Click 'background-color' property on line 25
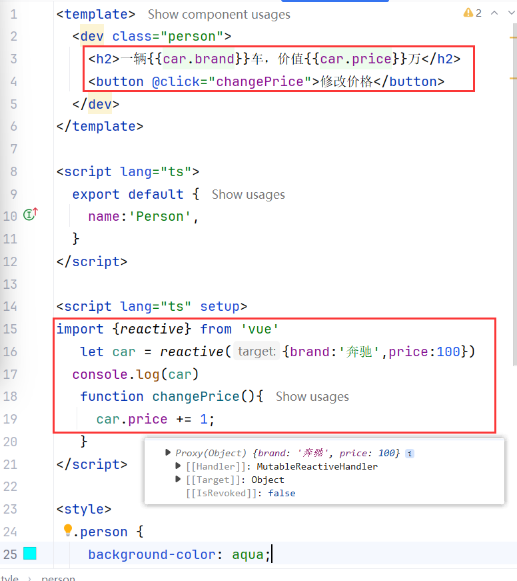517x581 pixels. click(152, 555)
